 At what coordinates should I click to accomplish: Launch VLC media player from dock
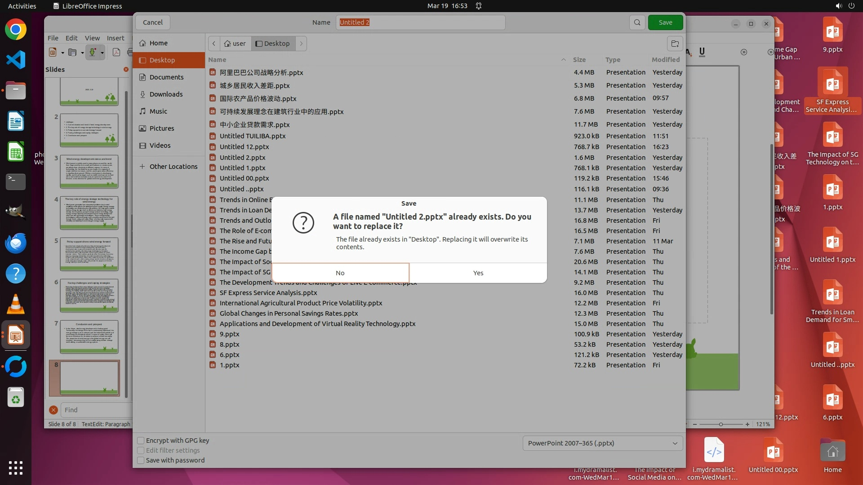pos(16,304)
